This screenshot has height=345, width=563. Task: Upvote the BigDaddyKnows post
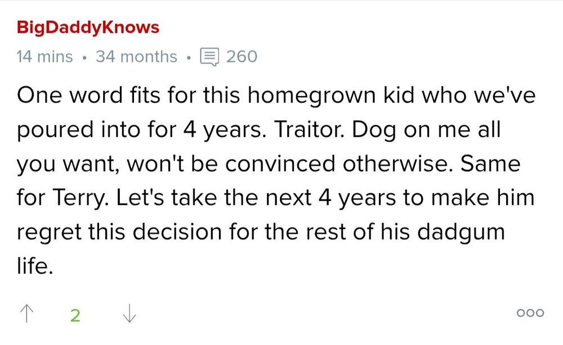point(25,314)
